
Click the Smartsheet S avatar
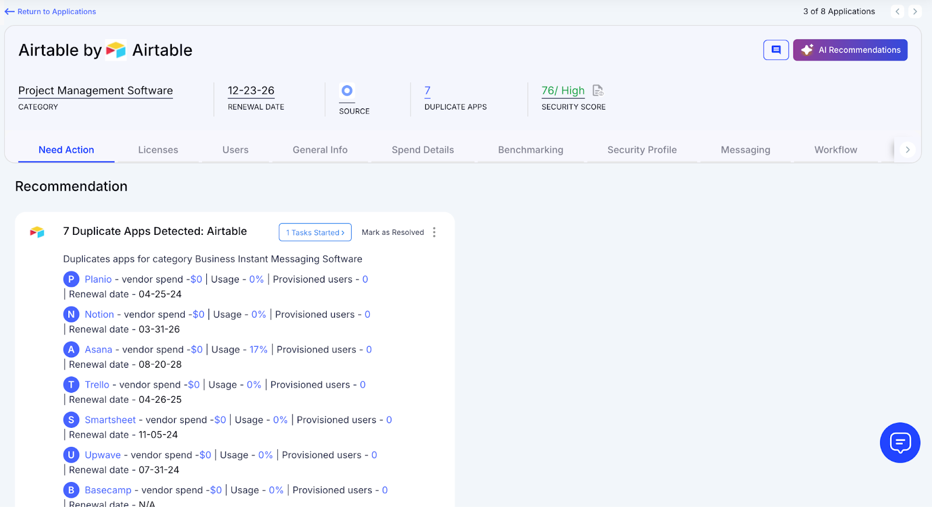click(71, 420)
